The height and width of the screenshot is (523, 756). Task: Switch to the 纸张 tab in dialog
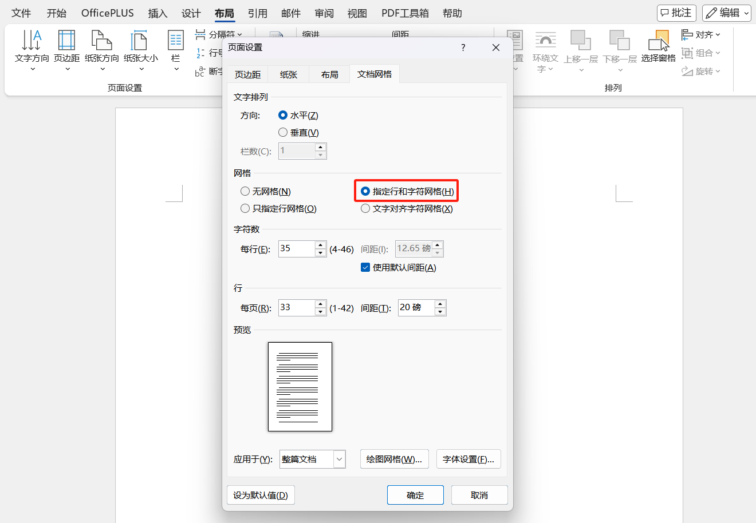(x=288, y=73)
